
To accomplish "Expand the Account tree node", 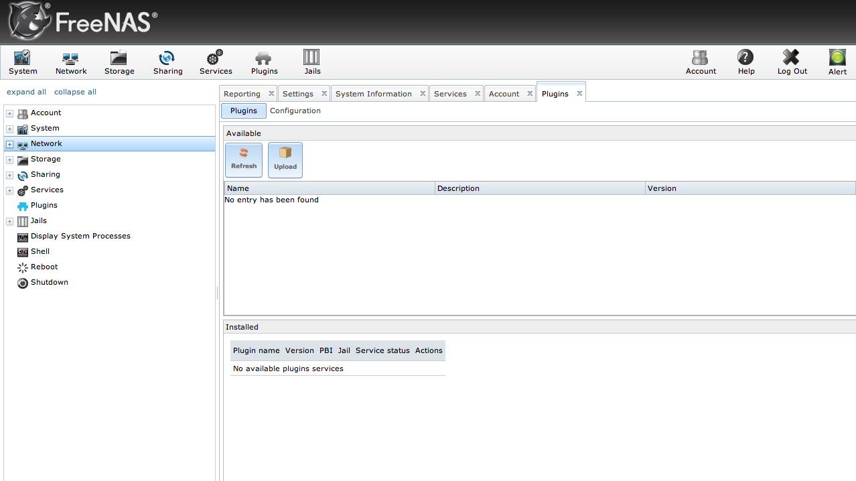I will 9,113.
